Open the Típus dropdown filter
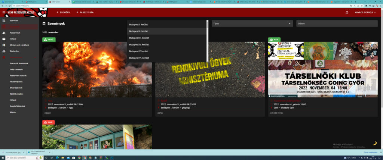Image resolution: width=383 pixels, height=160 pixels. coord(252,23)
